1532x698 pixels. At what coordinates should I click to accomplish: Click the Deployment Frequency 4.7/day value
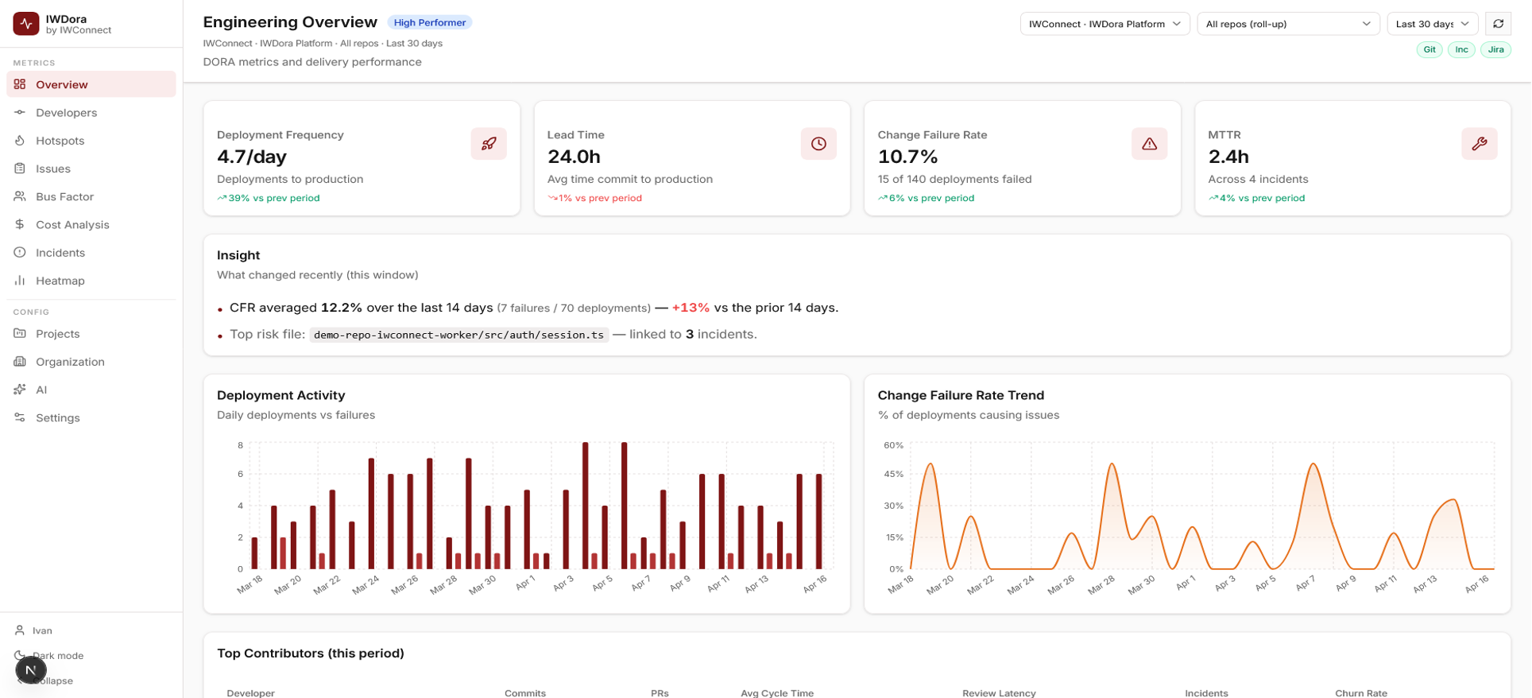pos(252,157)
